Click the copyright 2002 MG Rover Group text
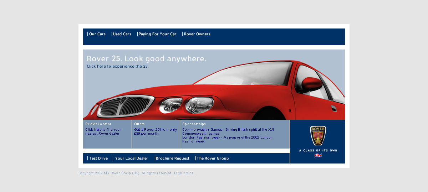 (x=109, y=173)
